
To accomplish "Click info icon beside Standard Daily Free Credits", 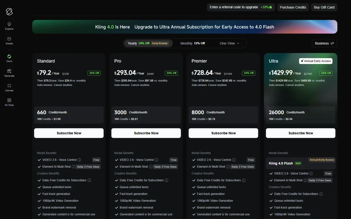I will tap(89, 180).
